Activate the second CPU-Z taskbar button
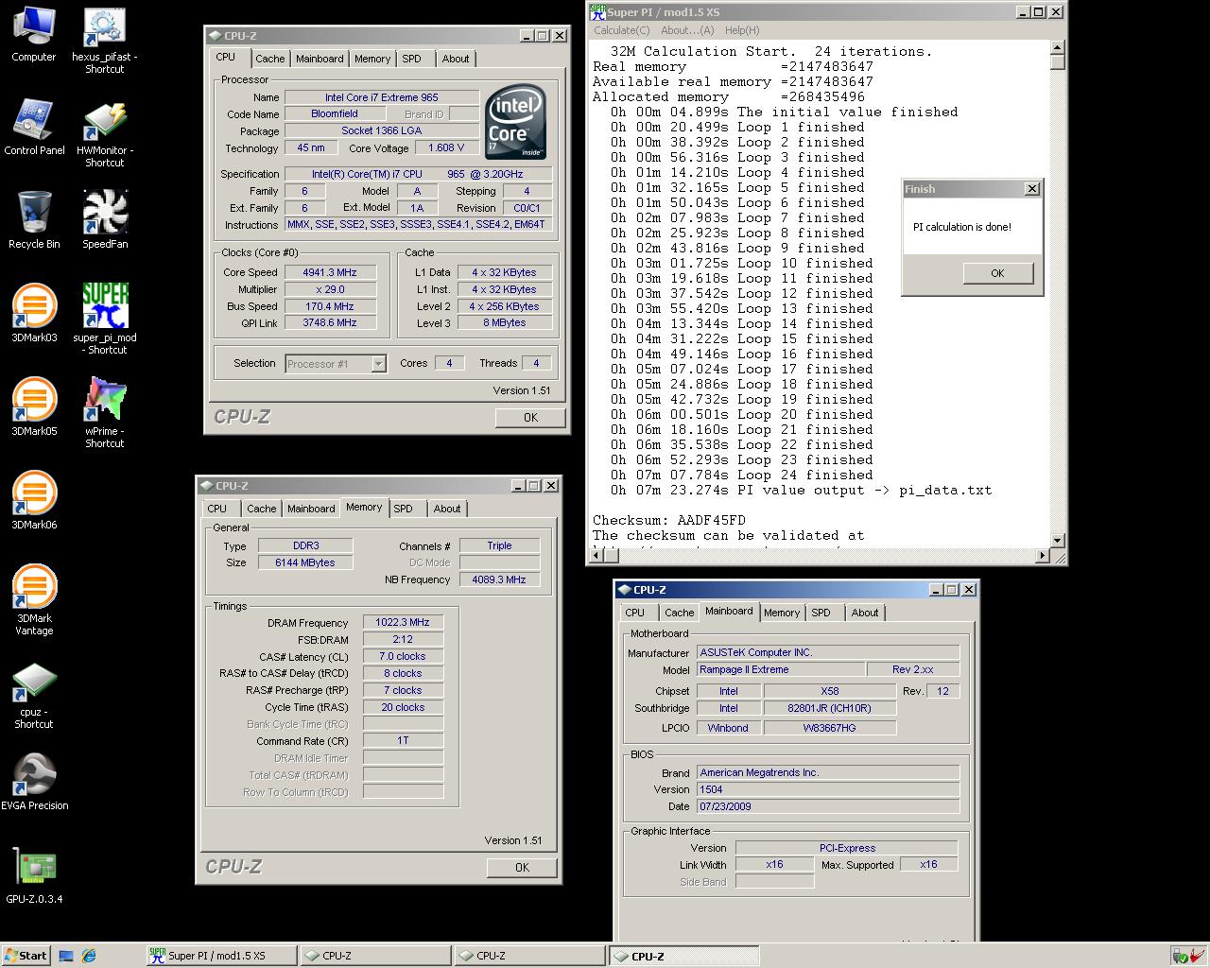Viewport: 1210px width, 968px height. (x=529, y=956)
